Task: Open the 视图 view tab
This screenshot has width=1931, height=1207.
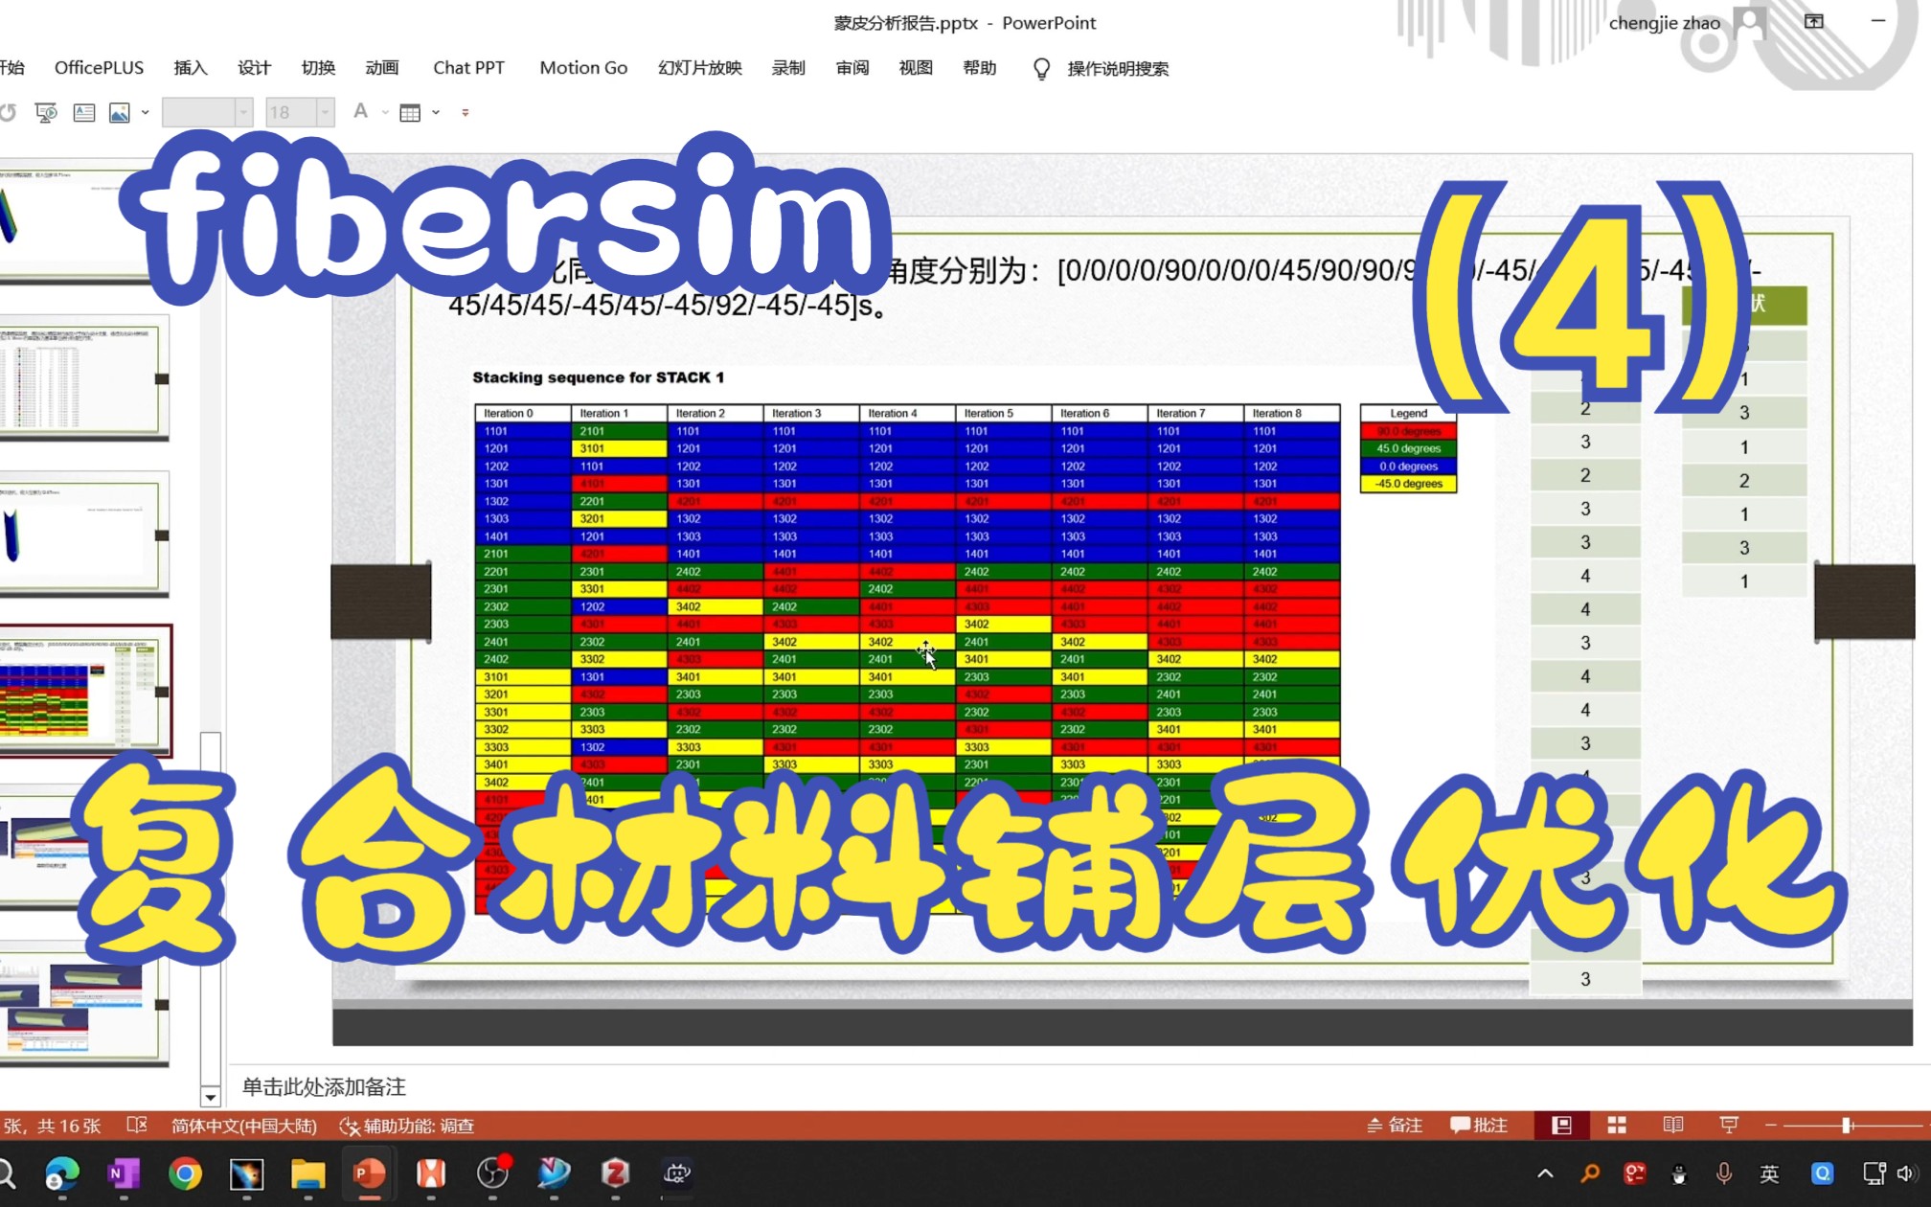Action: tap(916, 67)
